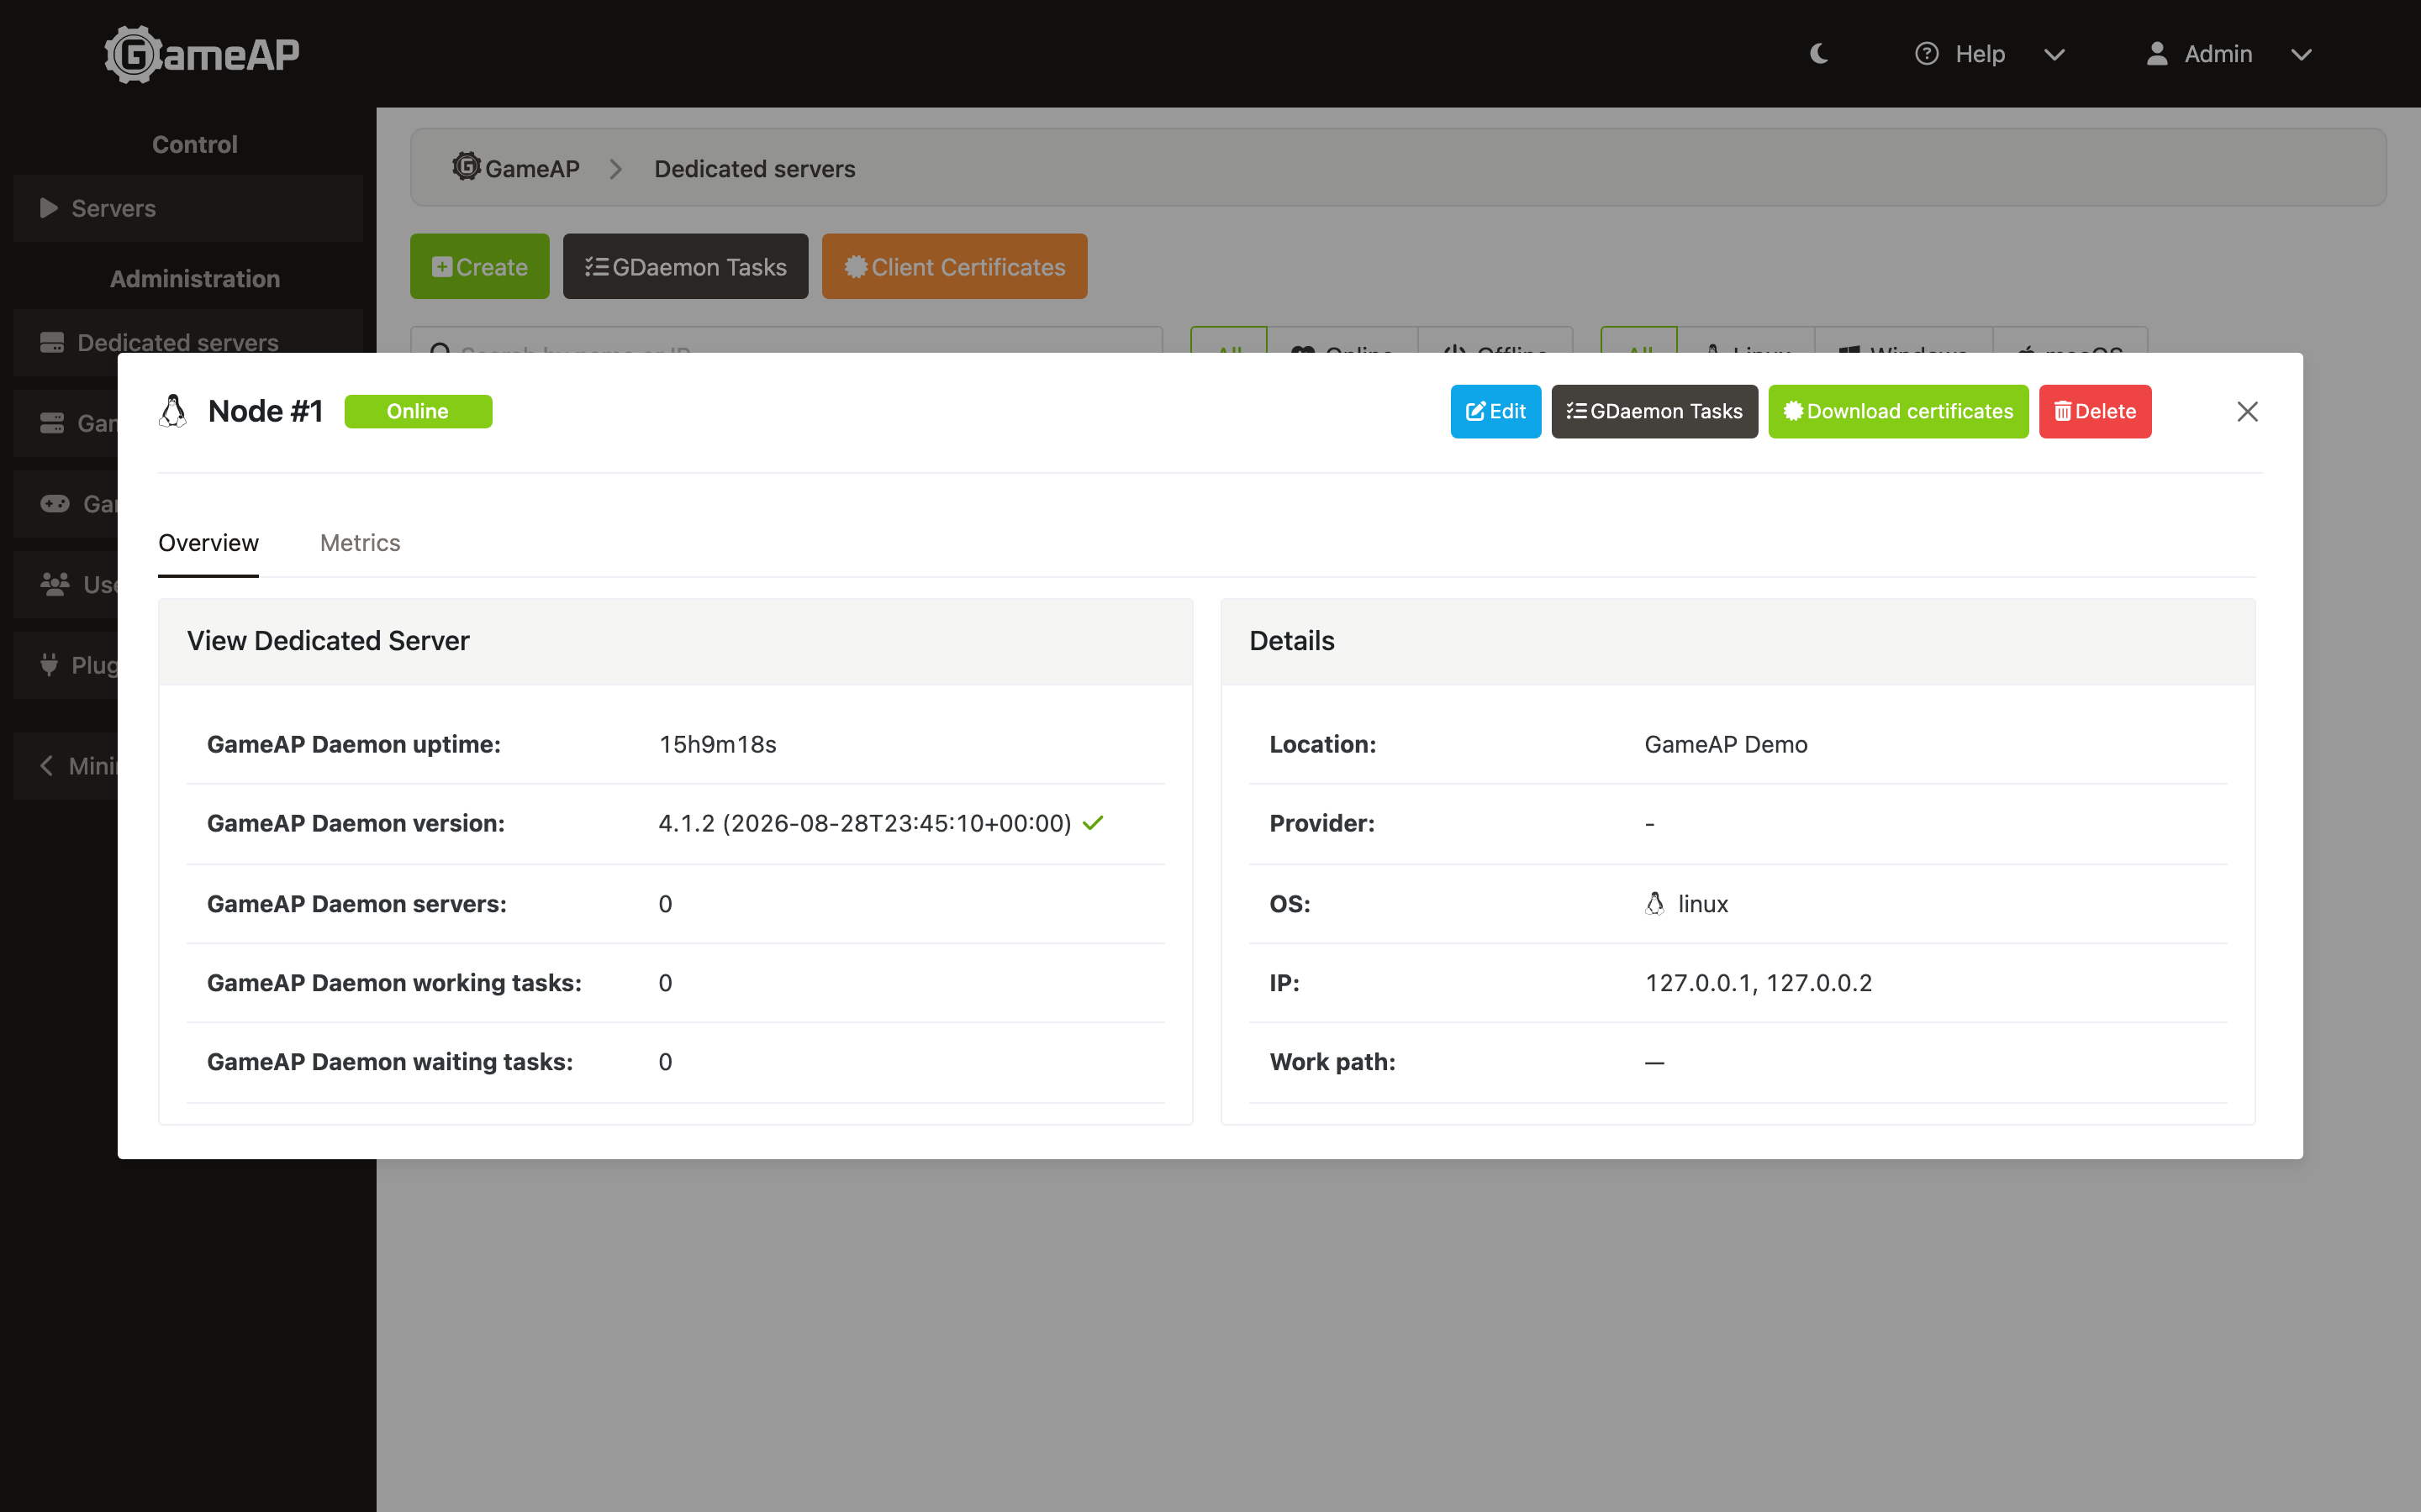Click the GameAP Daemon working tasks label
Screen dimensions: 2421x1512
[394, 982]
